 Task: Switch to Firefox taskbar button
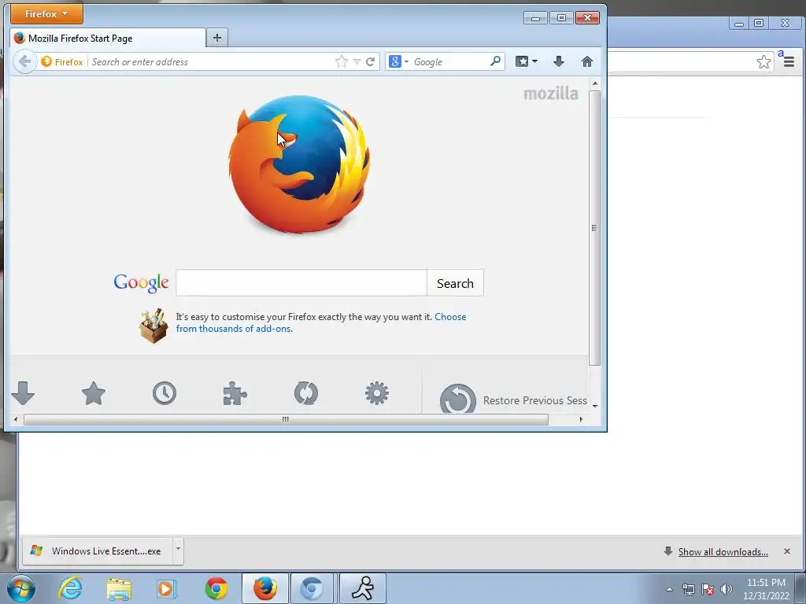click(264, 588)
